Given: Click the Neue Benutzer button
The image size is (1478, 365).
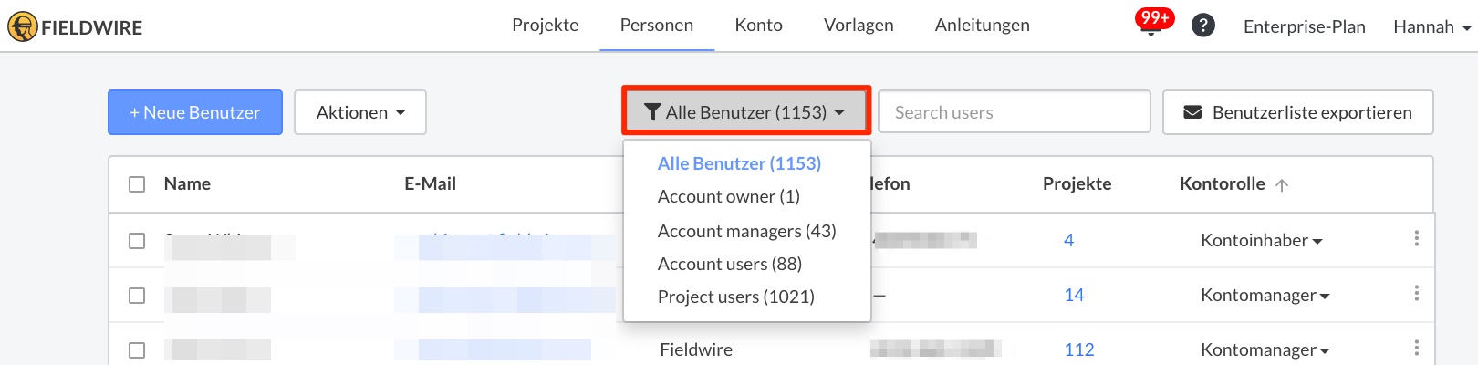Looking at the screenshot, I should point(195,112).
